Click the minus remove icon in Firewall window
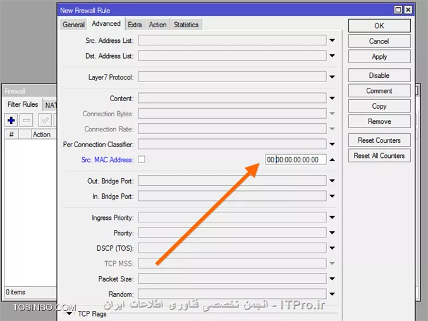This screenshot has height=321, width=428. point(27,120)
